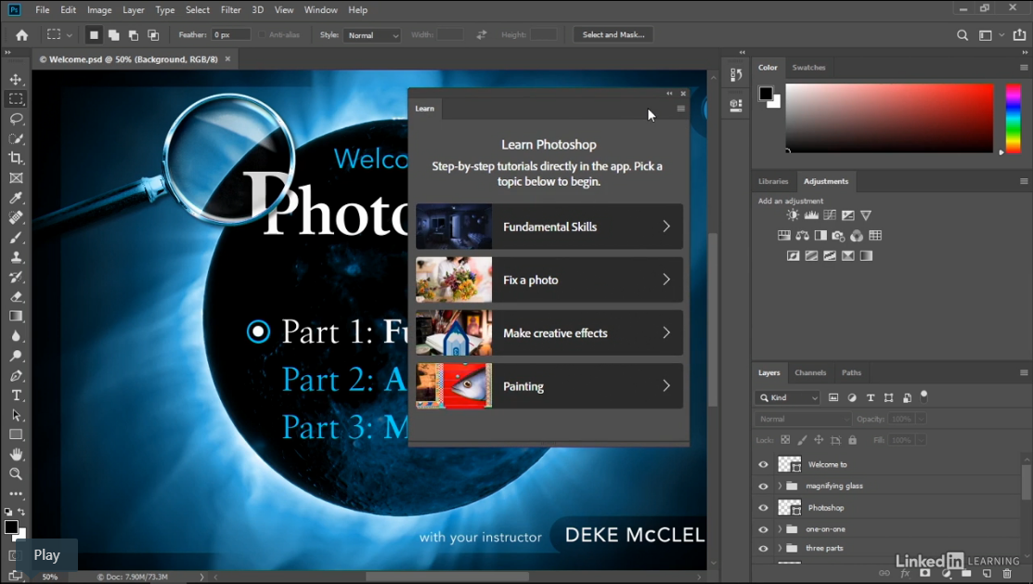
Task: Select the Frame tool
Action: tap(16, 178)
